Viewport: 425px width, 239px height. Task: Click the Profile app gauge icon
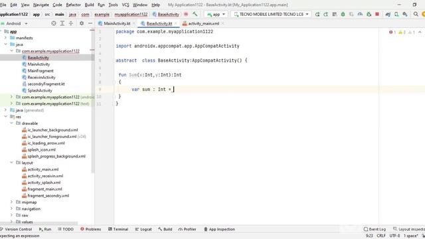pos(360,14)
